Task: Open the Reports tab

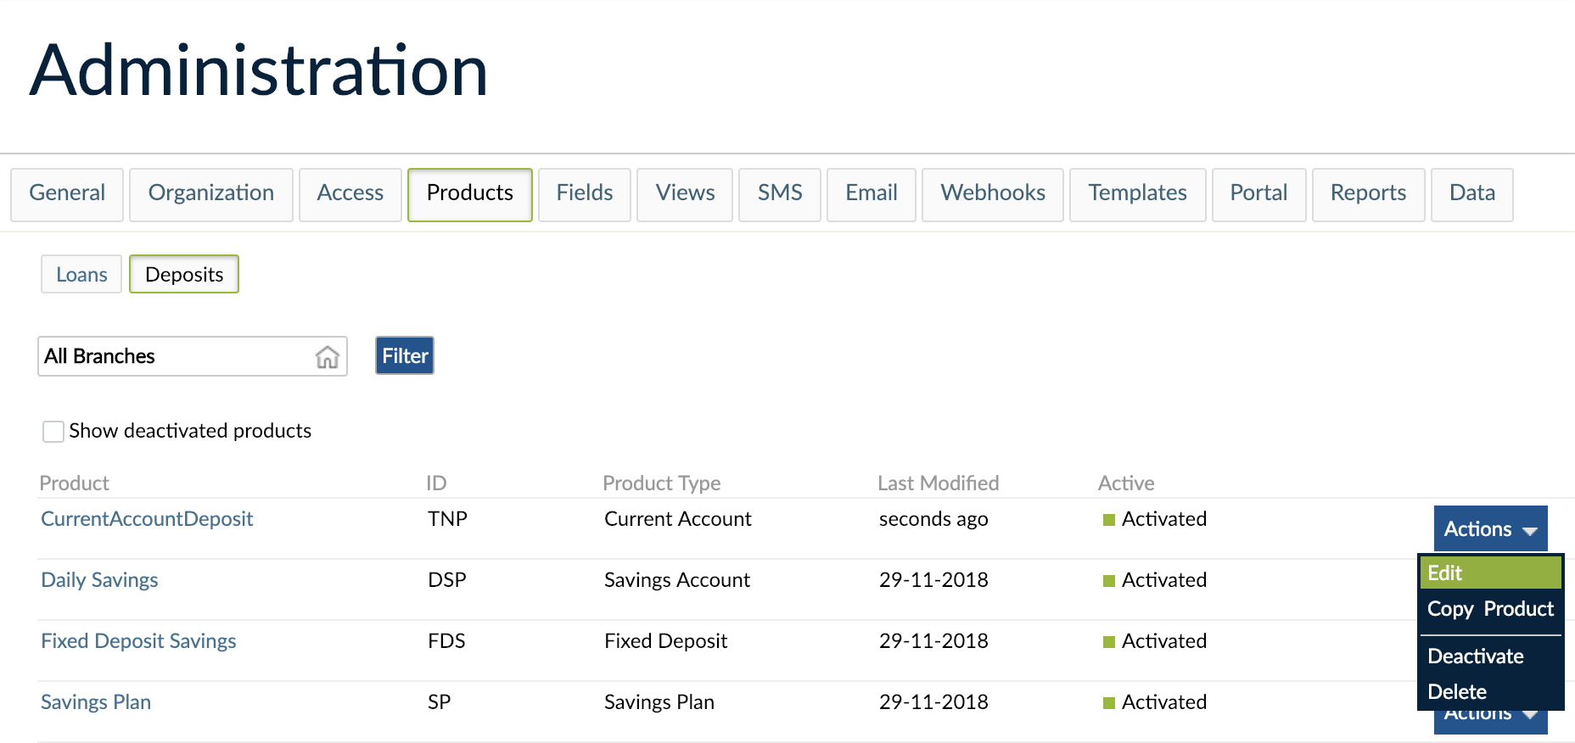Action: click(x=1369, y=194)
